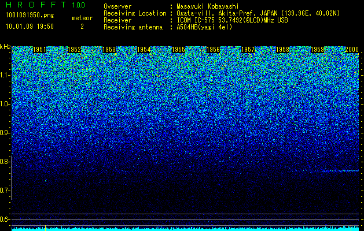Click the 1955 time marker label
Image resolution: width=364 pixels, height=231 pixels.
(x=178, y=50)
